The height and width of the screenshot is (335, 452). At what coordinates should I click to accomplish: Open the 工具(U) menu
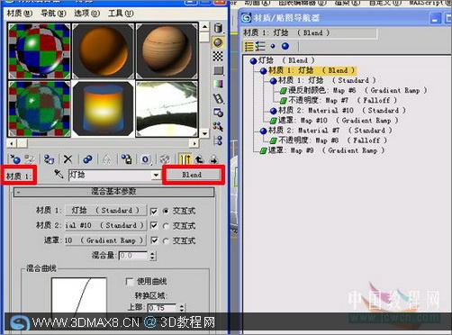121,14
